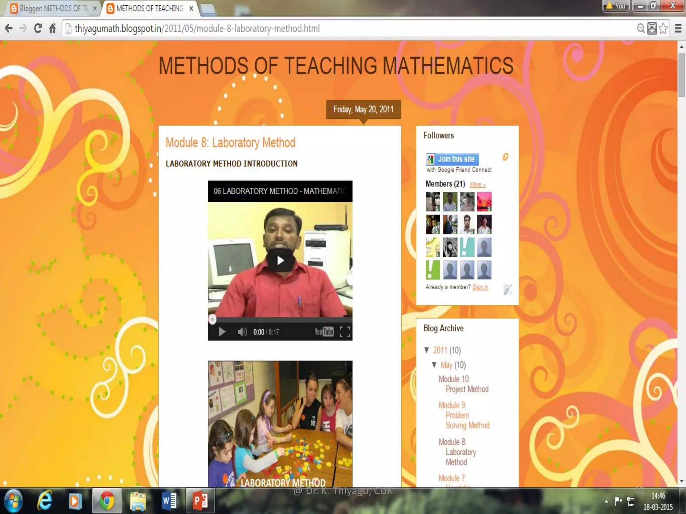The width and height of the screenshot is (686, 514).
Task: Launch Internet Explorer from the taskbar
Action: pyautogui.click(x=45, y=501)
